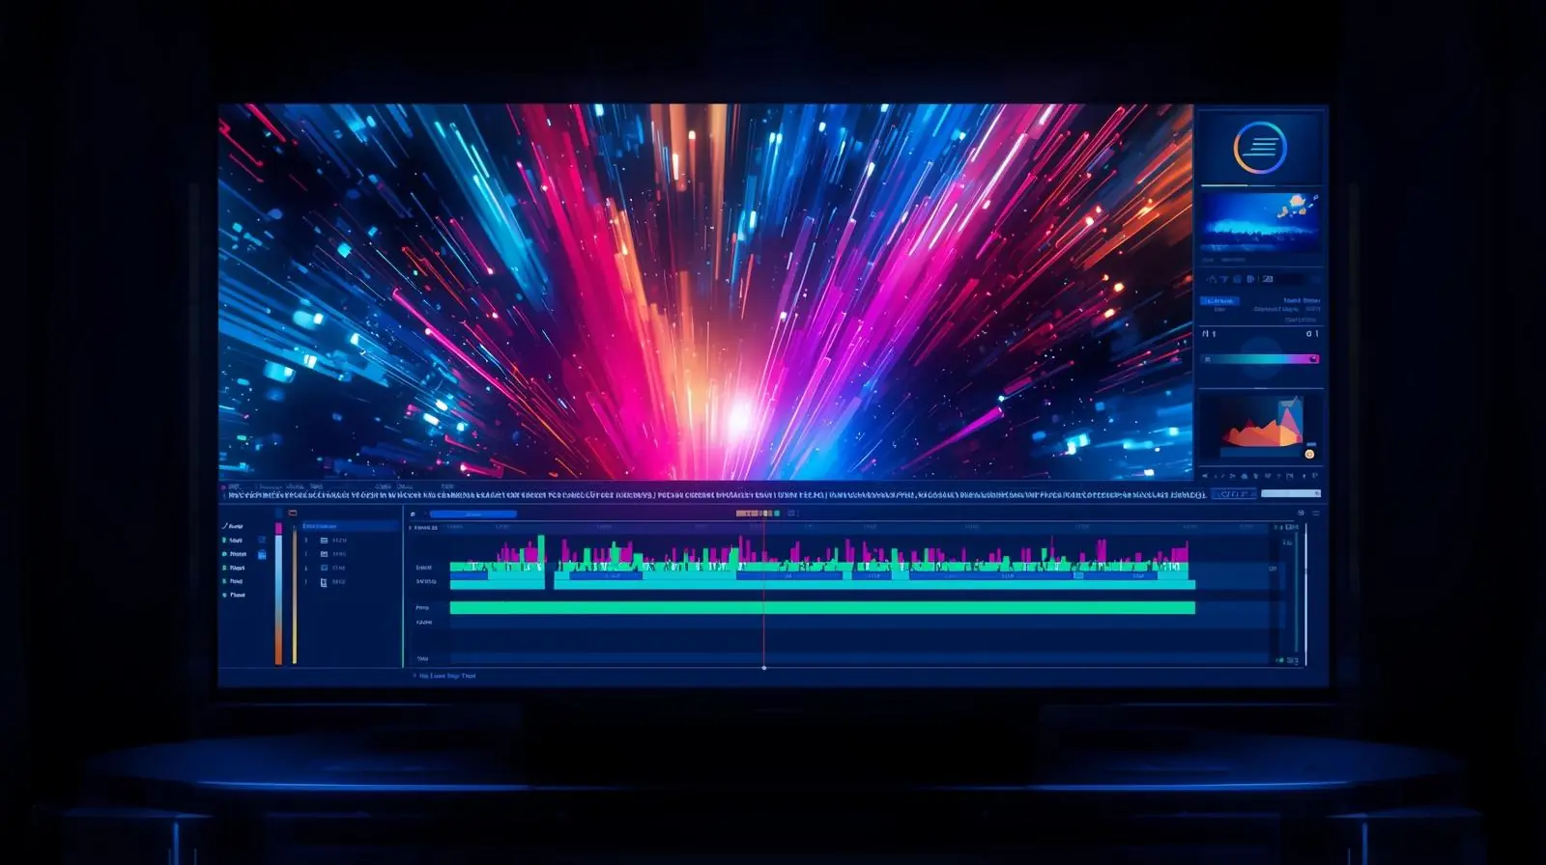This screenshot has height=865, width=1546.
Task: Open the hamburger menu icon above the timeline
Action: click(x=1315, y=514)
